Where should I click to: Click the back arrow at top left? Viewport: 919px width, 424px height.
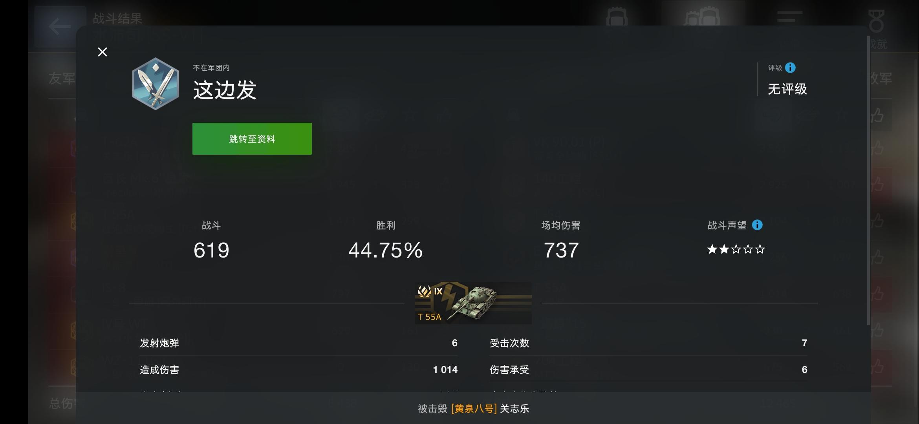[x=60, y=27]
